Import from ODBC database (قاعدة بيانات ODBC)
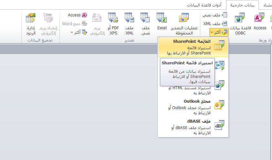 (240, 24)
